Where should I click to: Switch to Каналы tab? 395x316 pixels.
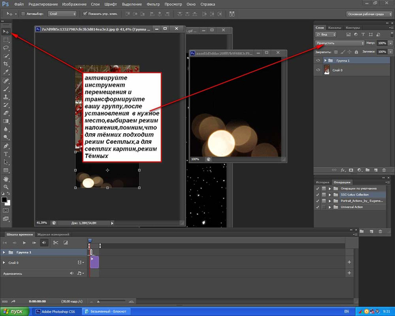pyautogui.click(x=335, y=28)
